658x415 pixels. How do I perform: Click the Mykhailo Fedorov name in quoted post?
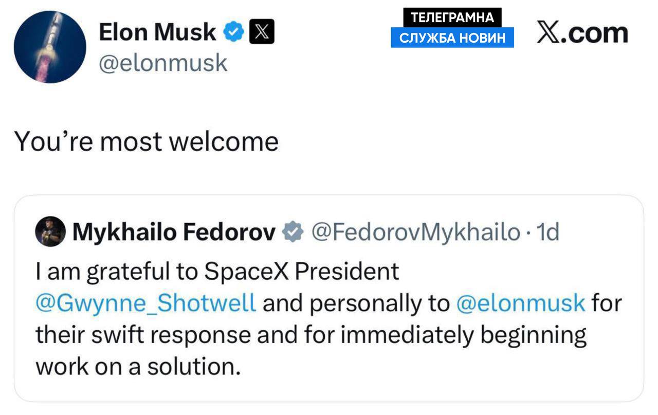pyautogui.click(x=174, y=233)
